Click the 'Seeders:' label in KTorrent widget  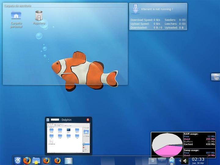(x=170, y=20)
